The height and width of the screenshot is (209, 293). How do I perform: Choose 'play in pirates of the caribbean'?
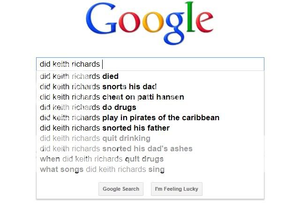pyautogui.click(x=129, y=117)
